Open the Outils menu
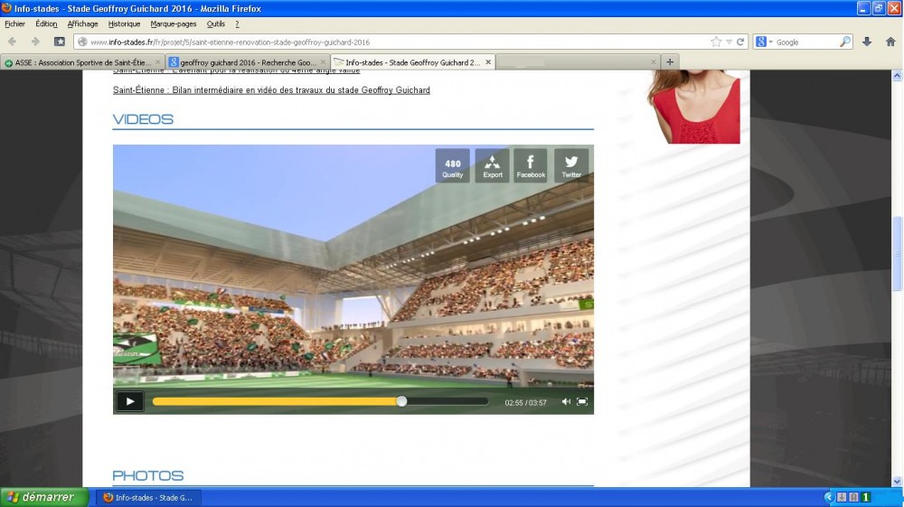This screenshot has width=904, height=507. [x=216, y=23]
